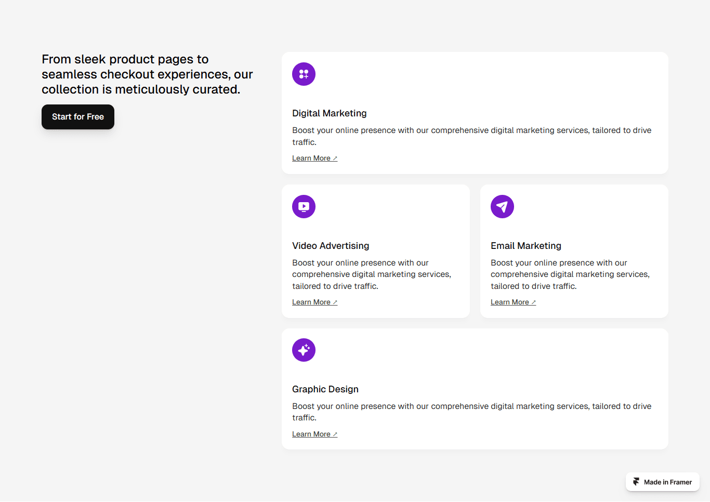Select the Digital Marketing heading
Screen dimensions: 710x502
point(330,113)
